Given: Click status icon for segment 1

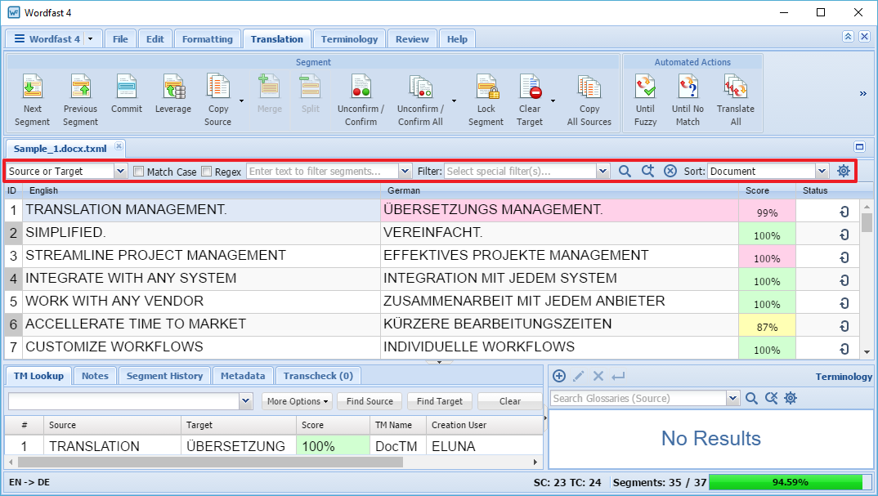Looking at the screenshot, I should point(844,212).
